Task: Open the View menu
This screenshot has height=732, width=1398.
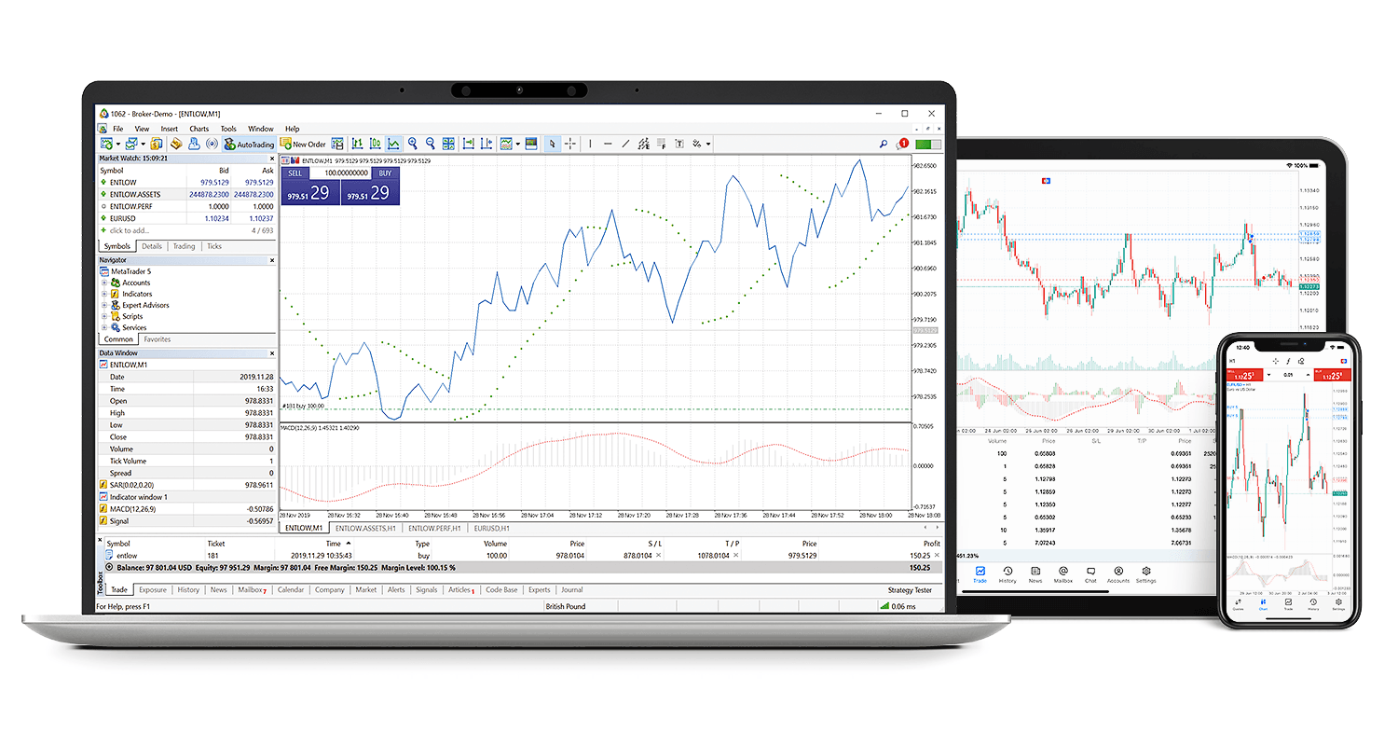Action: [x=142, y=129]
